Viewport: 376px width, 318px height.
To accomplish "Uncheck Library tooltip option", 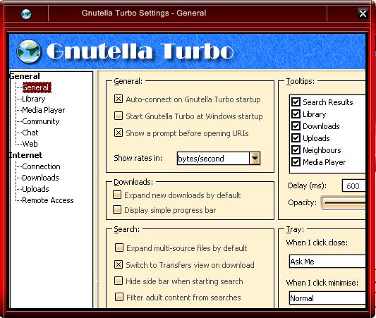I will (x=296, y=114).
